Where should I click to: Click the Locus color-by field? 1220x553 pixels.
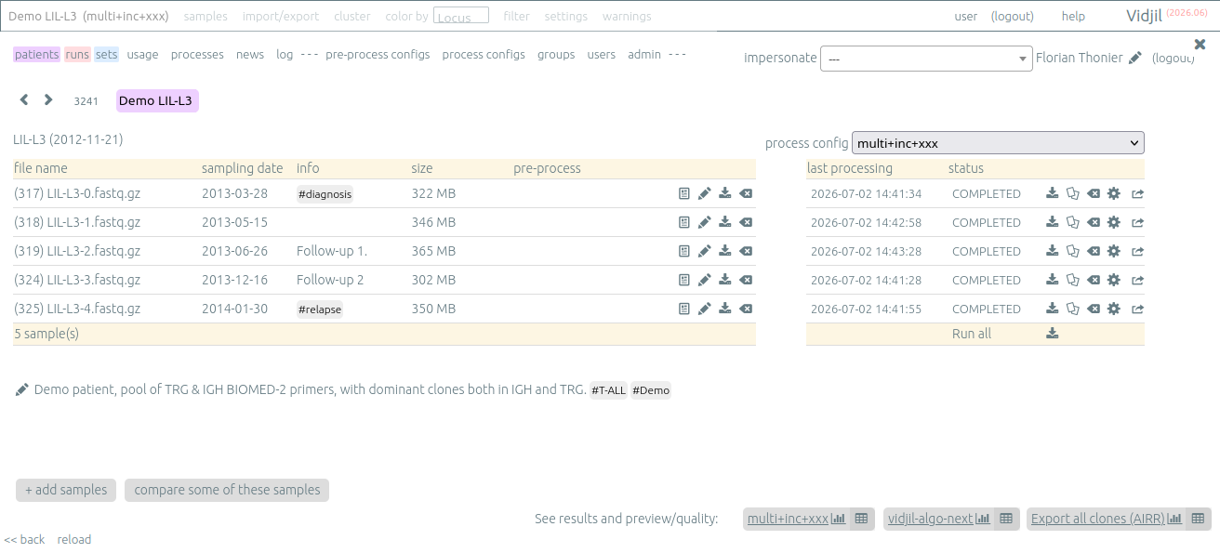pos(461,16)
